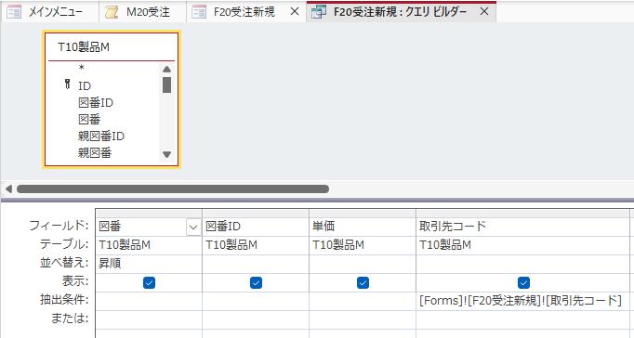Click the 昇順 sort cell for 図番
634x338 pixels.
pyautogui.click(x=149, y=264)
